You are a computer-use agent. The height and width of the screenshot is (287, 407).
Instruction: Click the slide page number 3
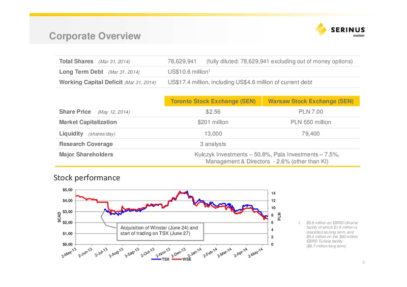click(363, 263)
